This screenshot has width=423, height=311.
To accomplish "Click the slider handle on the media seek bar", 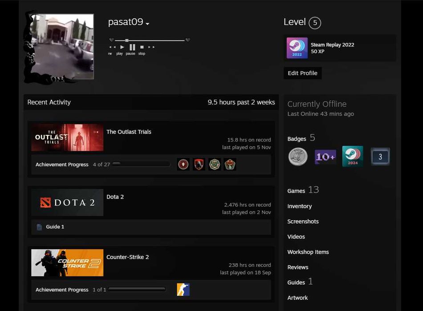I will (x=127, y=40).
